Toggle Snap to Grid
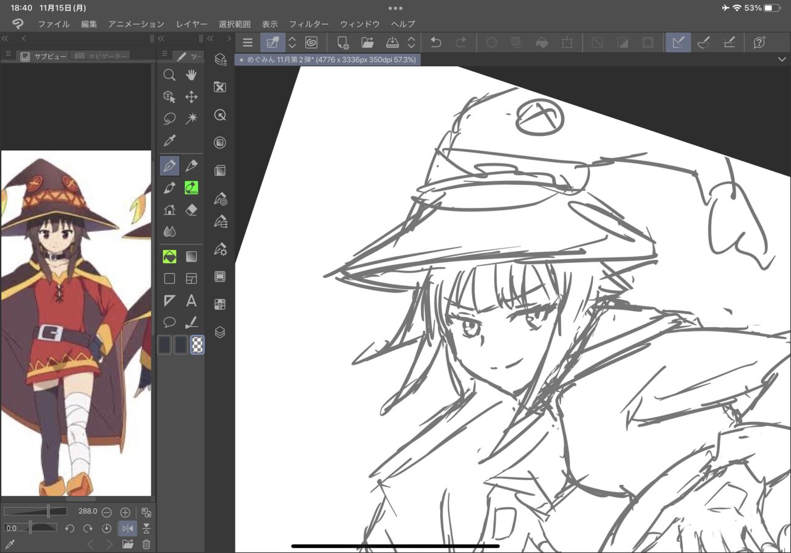This screenshot has height=553, width=791. (729, 43)
